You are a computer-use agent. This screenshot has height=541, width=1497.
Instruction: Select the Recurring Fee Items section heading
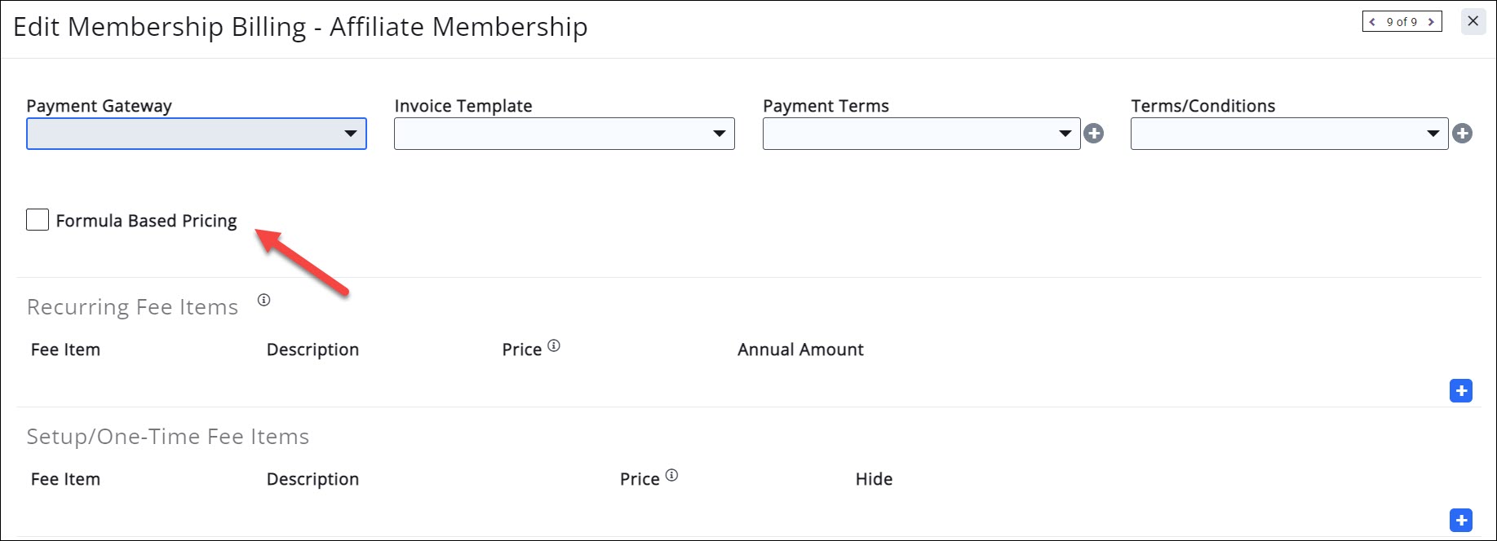click(132, 307)
